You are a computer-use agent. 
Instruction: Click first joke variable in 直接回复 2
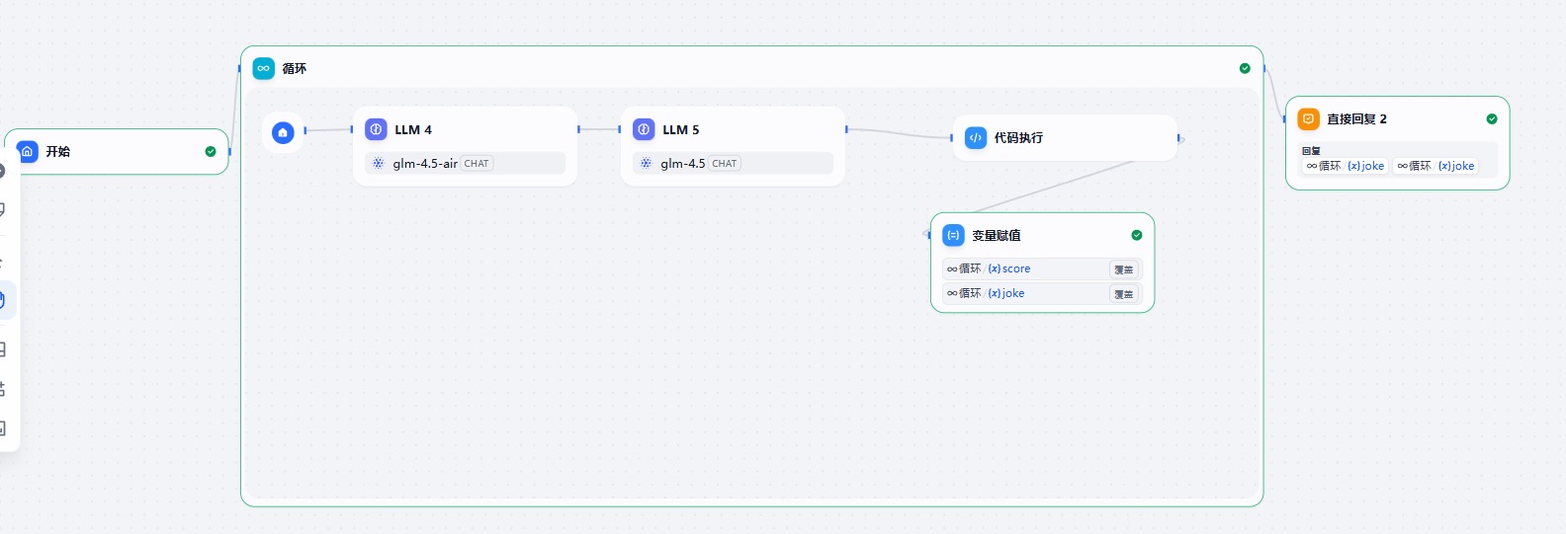(1365, 166)
